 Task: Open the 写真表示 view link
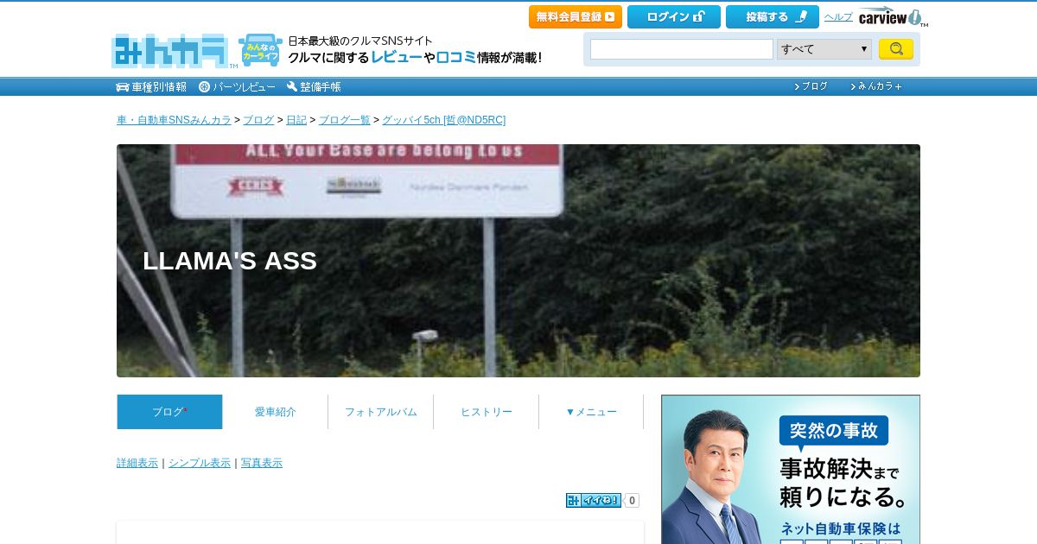click(262, 463)
